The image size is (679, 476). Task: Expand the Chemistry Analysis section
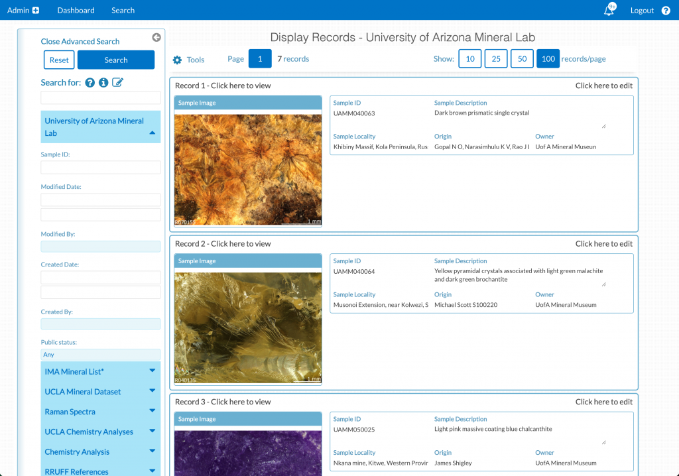(x=101, y=451)
